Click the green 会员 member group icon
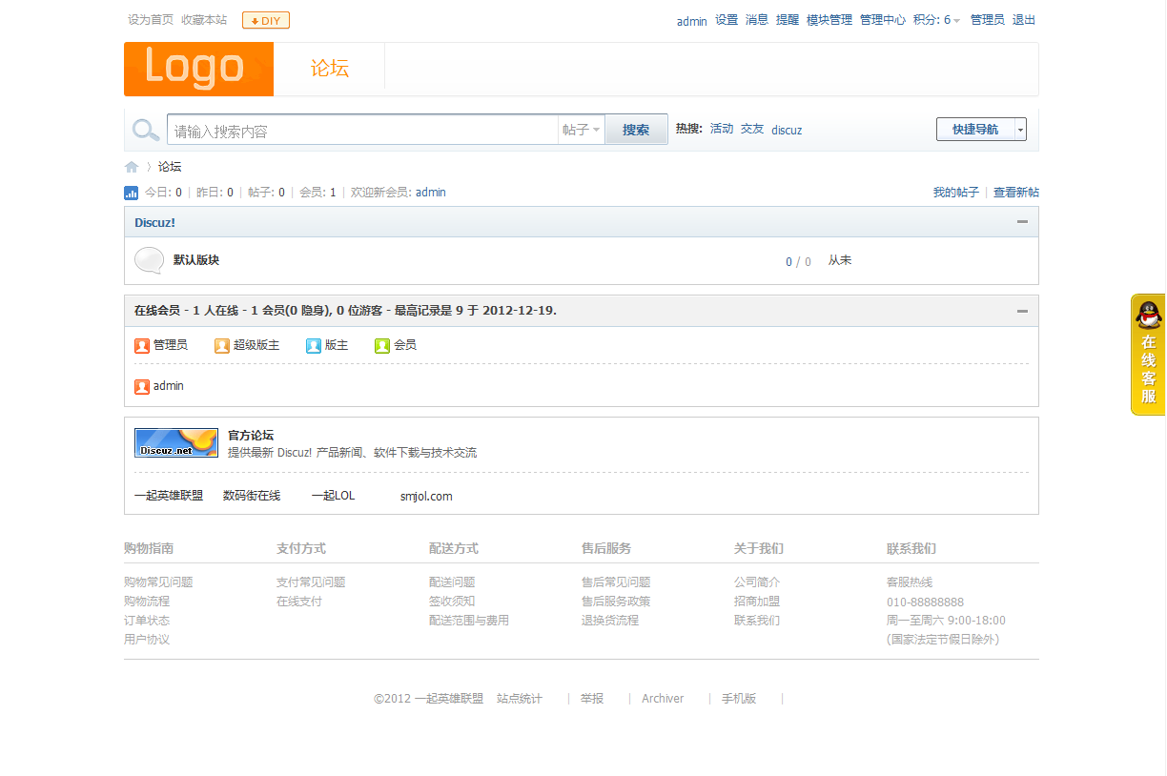 [x=381, y=345]
